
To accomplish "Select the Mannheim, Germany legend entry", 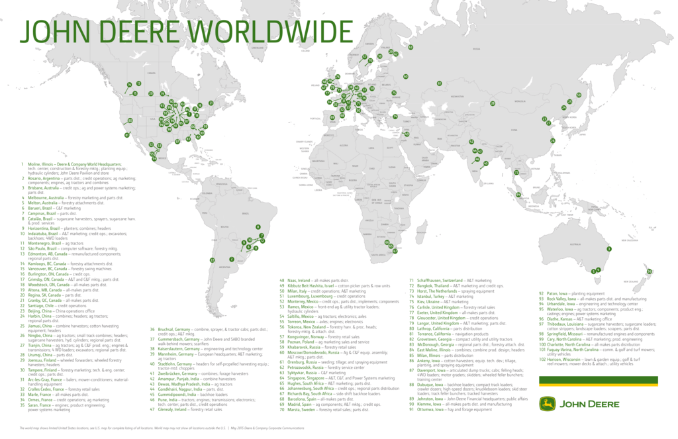I will click(x=207, y=356).
